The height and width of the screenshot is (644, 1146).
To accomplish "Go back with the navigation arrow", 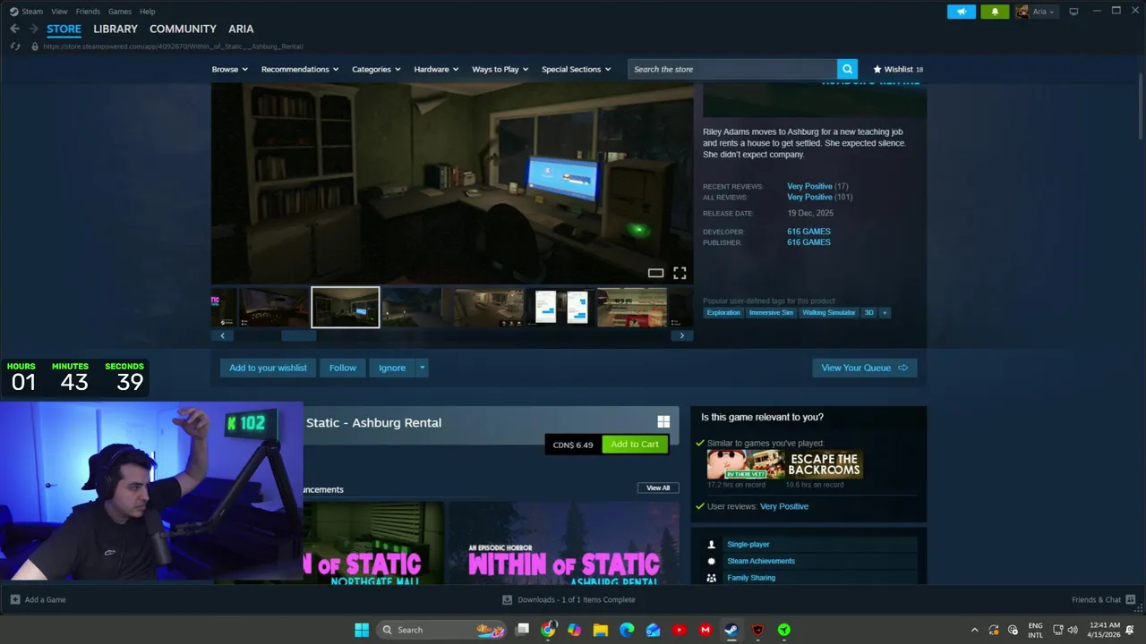I will 14,29.
